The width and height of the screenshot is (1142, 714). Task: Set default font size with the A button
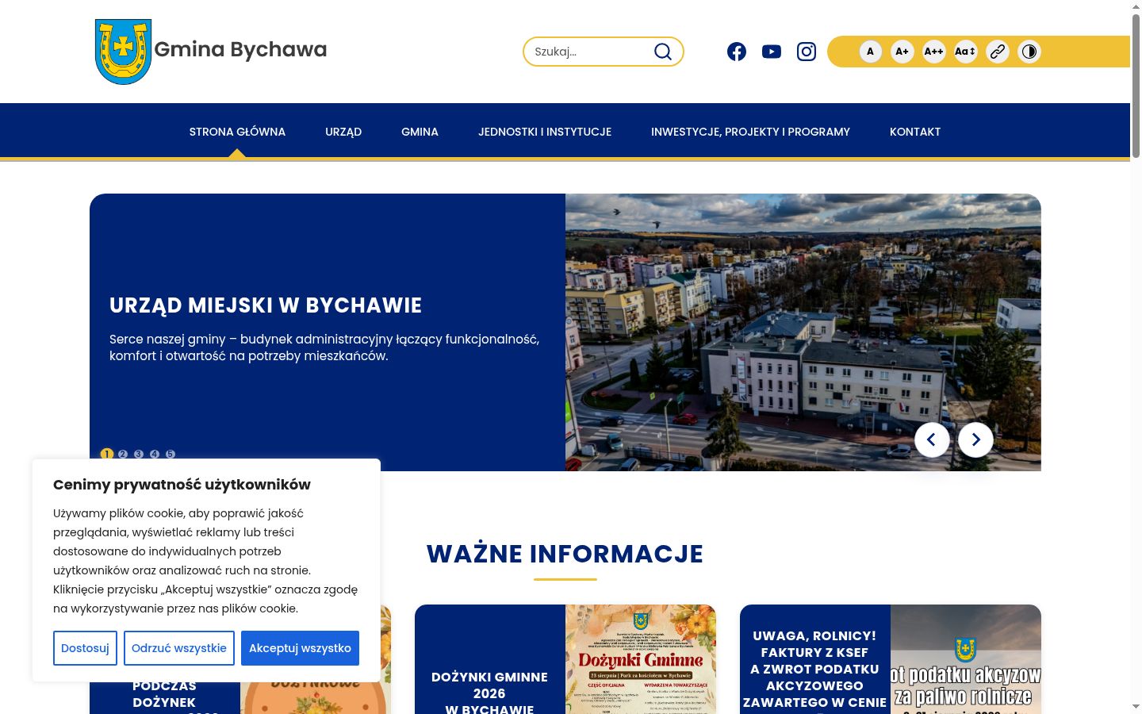coord(871,52)
